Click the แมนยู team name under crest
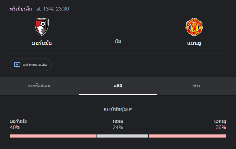The width and height of the screenshot is (236, 149). [x=194, y=43]
